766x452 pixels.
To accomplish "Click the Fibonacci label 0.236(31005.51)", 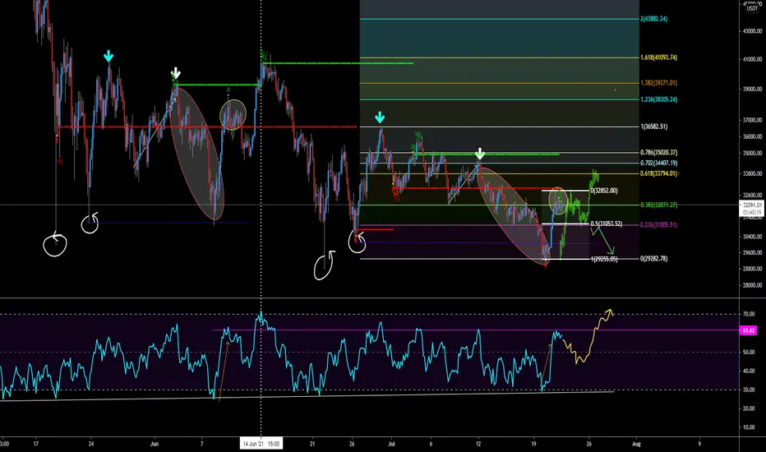I will tap(658, 225).
